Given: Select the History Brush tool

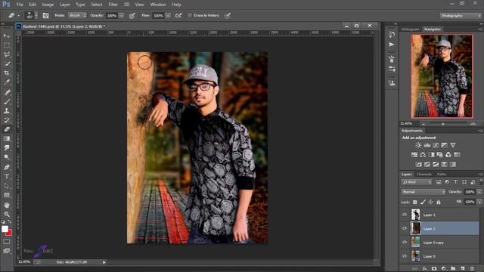Looking at the screenshot, I should tap(7, 120).
